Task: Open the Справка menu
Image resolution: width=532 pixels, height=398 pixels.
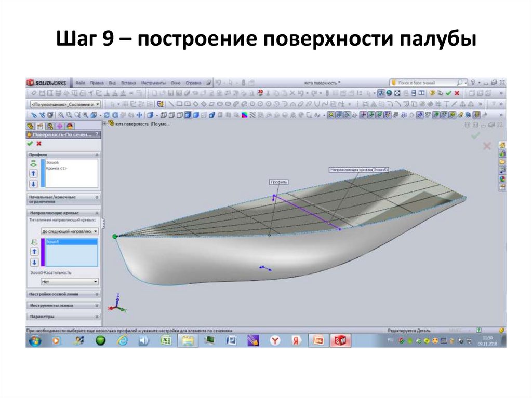Action: [193, 83]
